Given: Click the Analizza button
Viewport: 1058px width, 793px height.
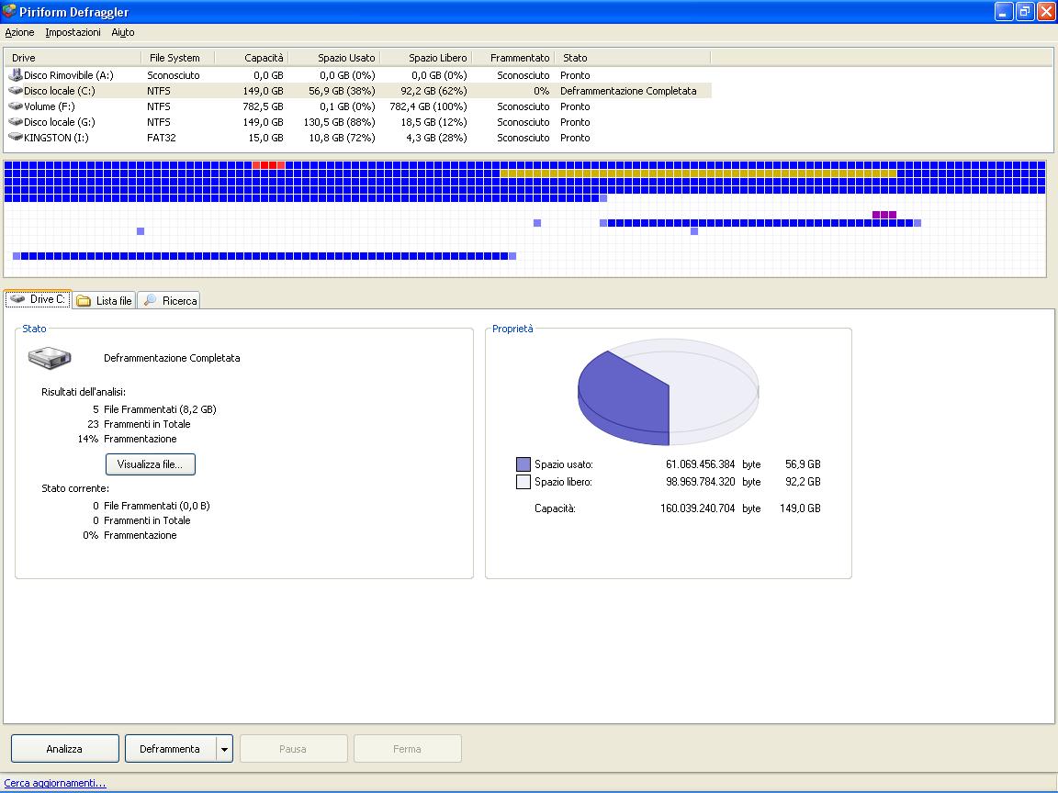Looking at the screenshot, I should point(65,749).
